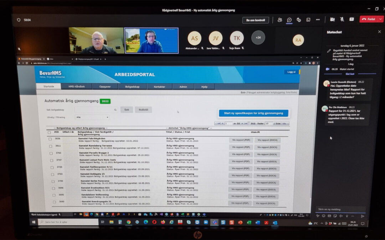Switch to the HMS-håndbok tab
Screen dimensions: 385x240
click(77, 86)
